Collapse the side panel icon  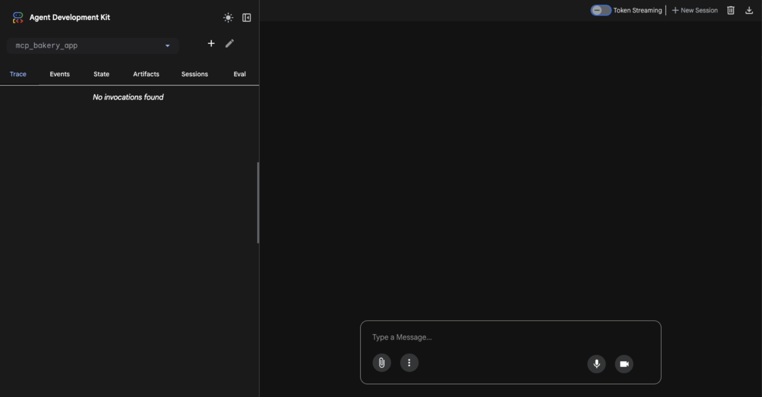coord(247,18)
